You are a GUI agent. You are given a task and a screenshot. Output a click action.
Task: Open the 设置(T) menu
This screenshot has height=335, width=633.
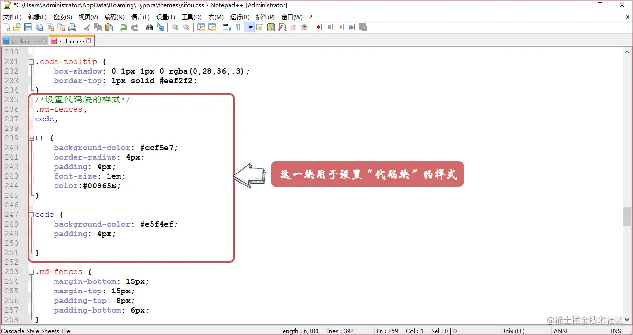pyautogui.click(x=165, y=16)
